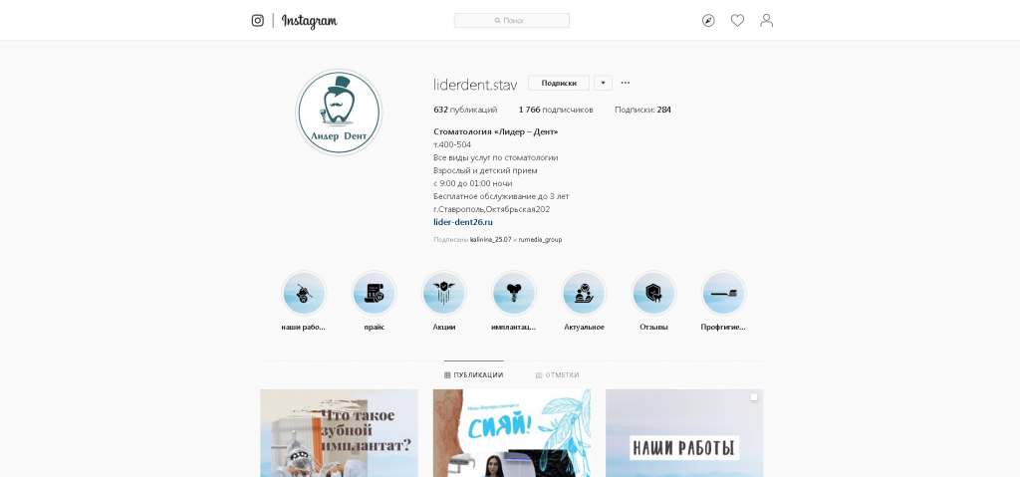Open the 'НАШИ РАБОТЫ' post thumbnail
Viewport: 1020px width, 477px height.
coord(684,433)
